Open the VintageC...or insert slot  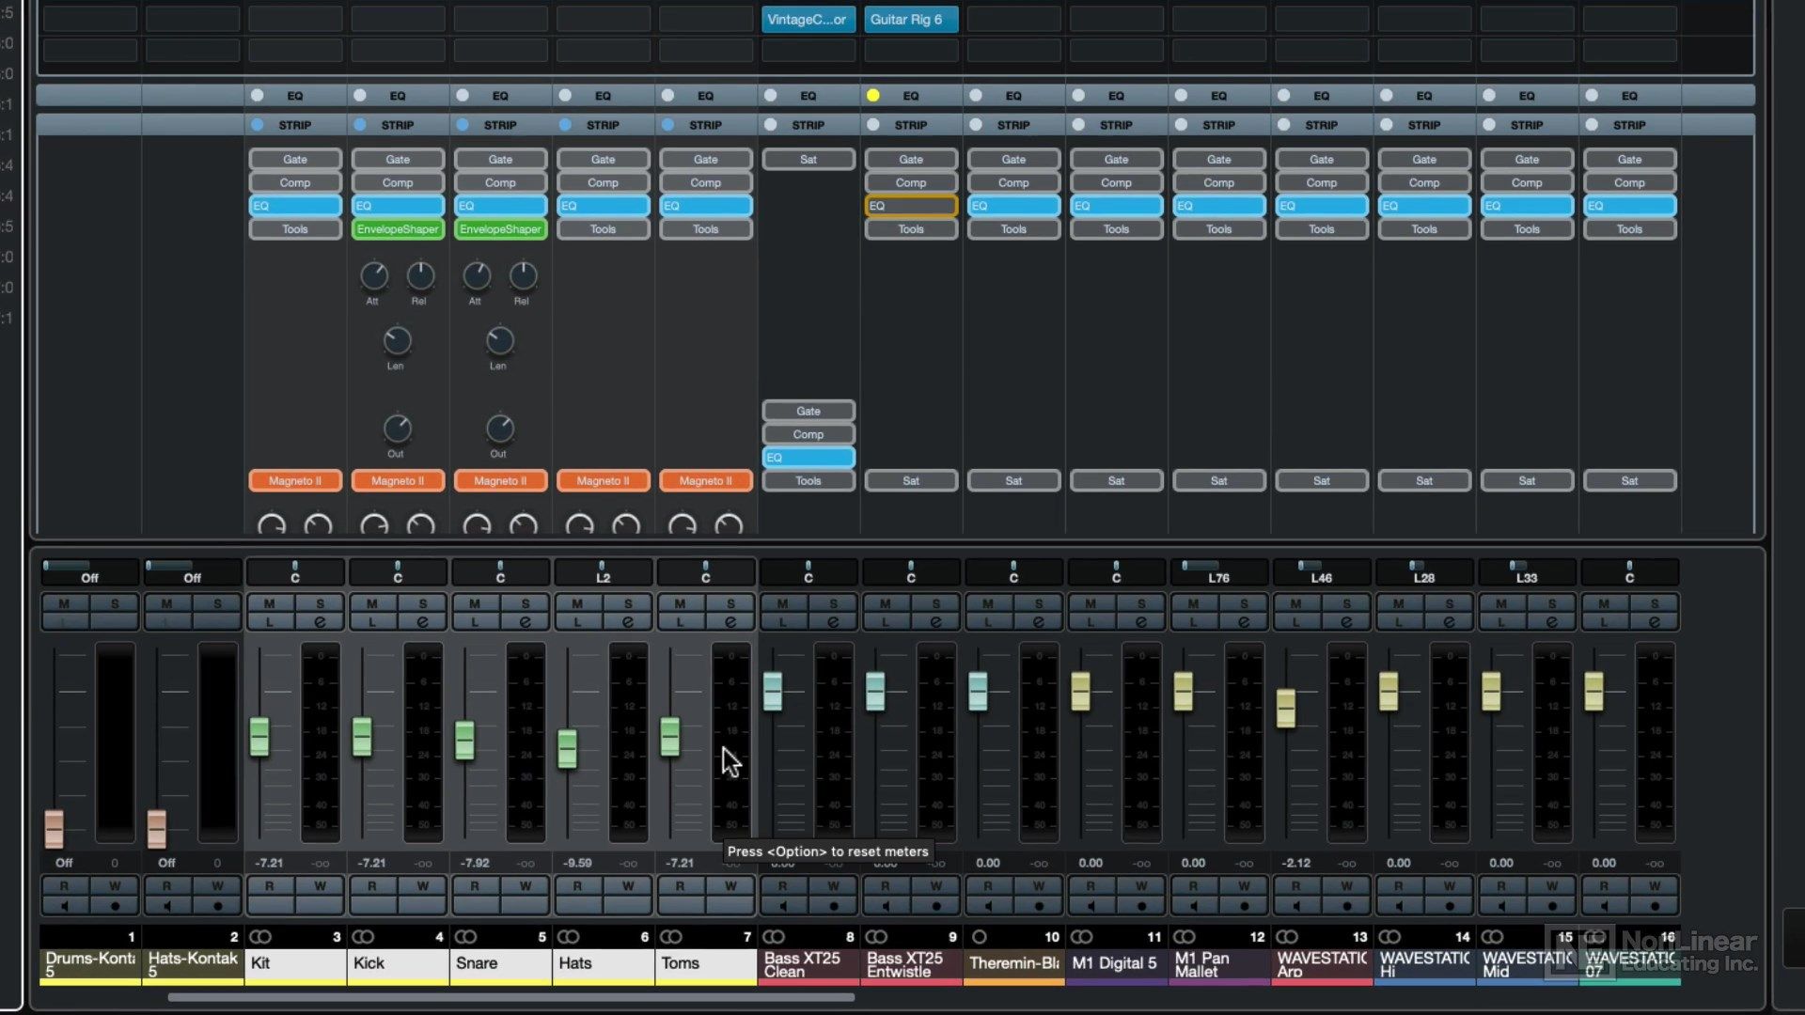point(808,19)
